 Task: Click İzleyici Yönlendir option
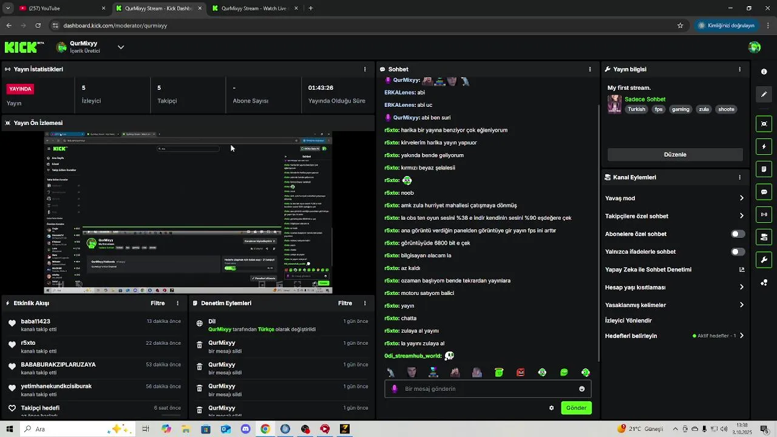coord(628,320)
